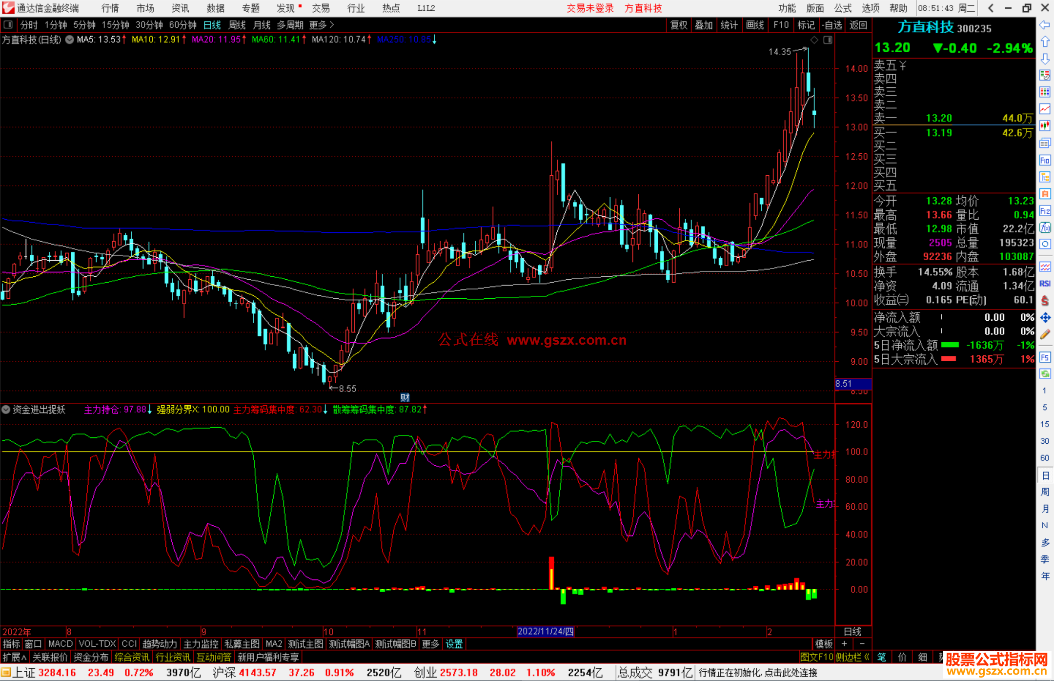Switch chart period to 30分钟
This screenshot has width=1054, height=681.
pyautogui.click(x=149, y=25)
